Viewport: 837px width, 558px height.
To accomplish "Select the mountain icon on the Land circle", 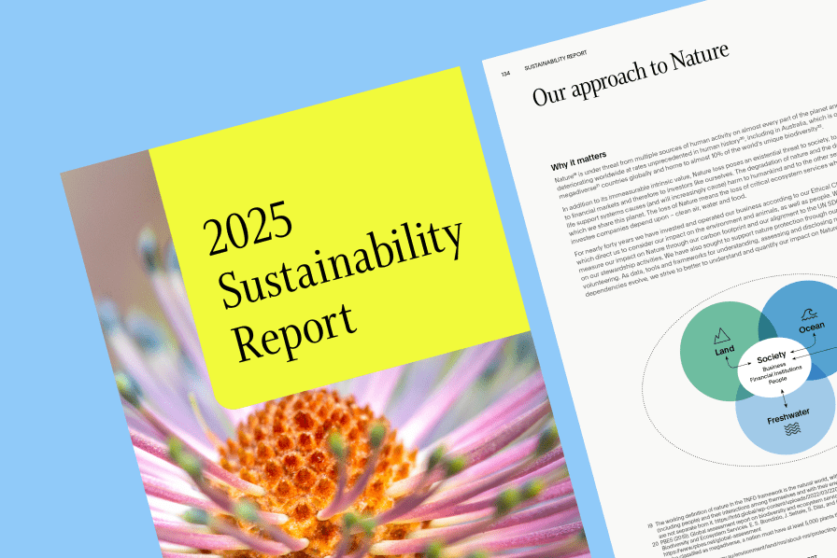I will [x=720, y=335].
